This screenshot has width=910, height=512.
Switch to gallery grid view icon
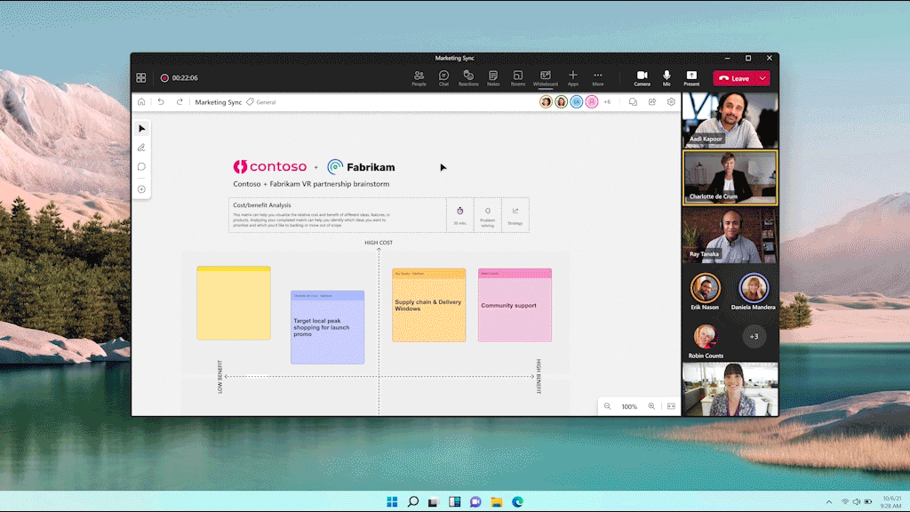tap(141, 78)
